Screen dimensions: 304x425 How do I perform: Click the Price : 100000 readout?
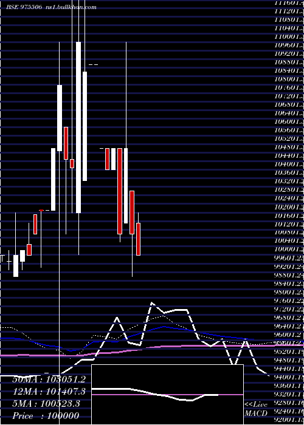[46, 416]
